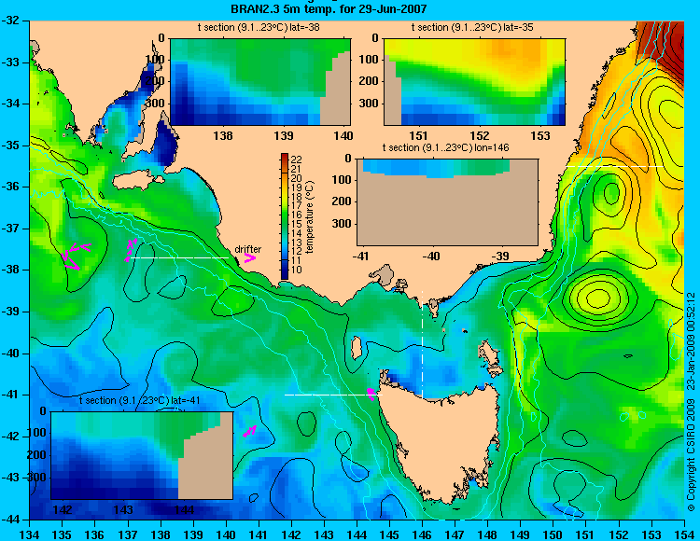Click the '143' tick in the lat=-41 inset
This screenshot has height=541, width=700.
point(123,509)
